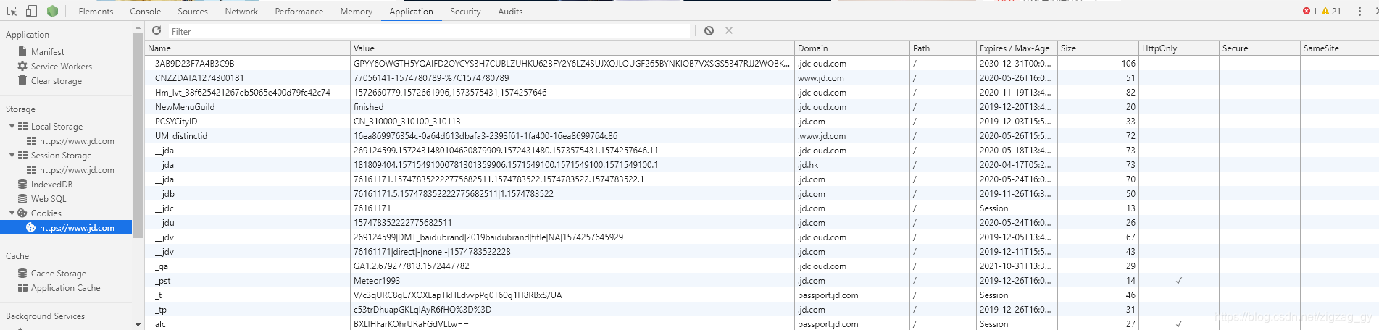Refresh the cookies table
Image resolution: width=1379 pixels, height=330 pixels.
(x=157, y=30)
